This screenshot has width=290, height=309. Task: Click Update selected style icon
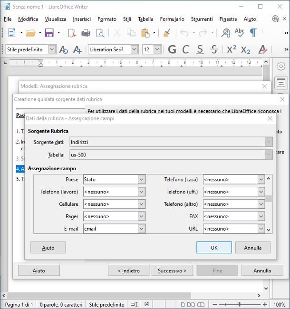63,49
